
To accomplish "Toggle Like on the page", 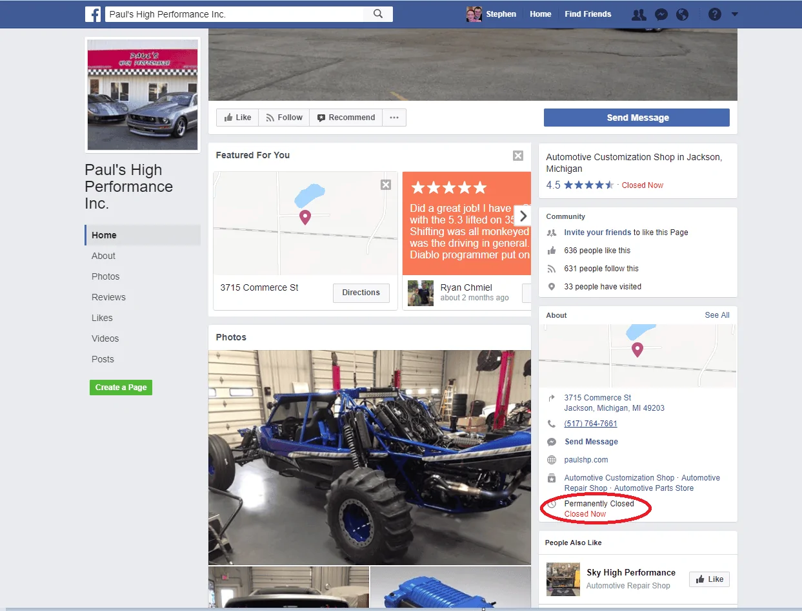I will (237, 118).
